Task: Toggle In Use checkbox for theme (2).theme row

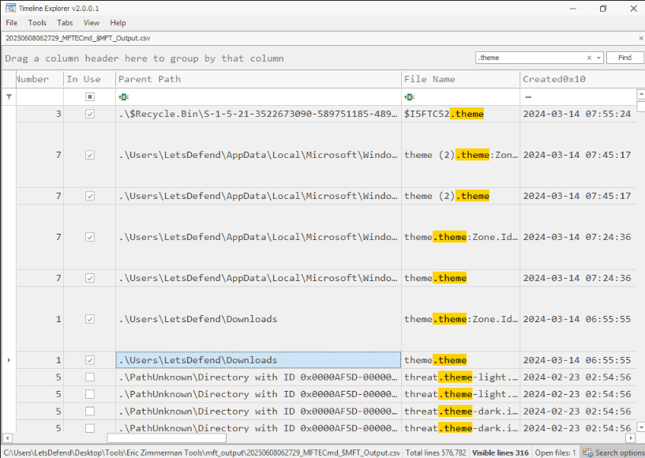Action: [x=90, y=196]
